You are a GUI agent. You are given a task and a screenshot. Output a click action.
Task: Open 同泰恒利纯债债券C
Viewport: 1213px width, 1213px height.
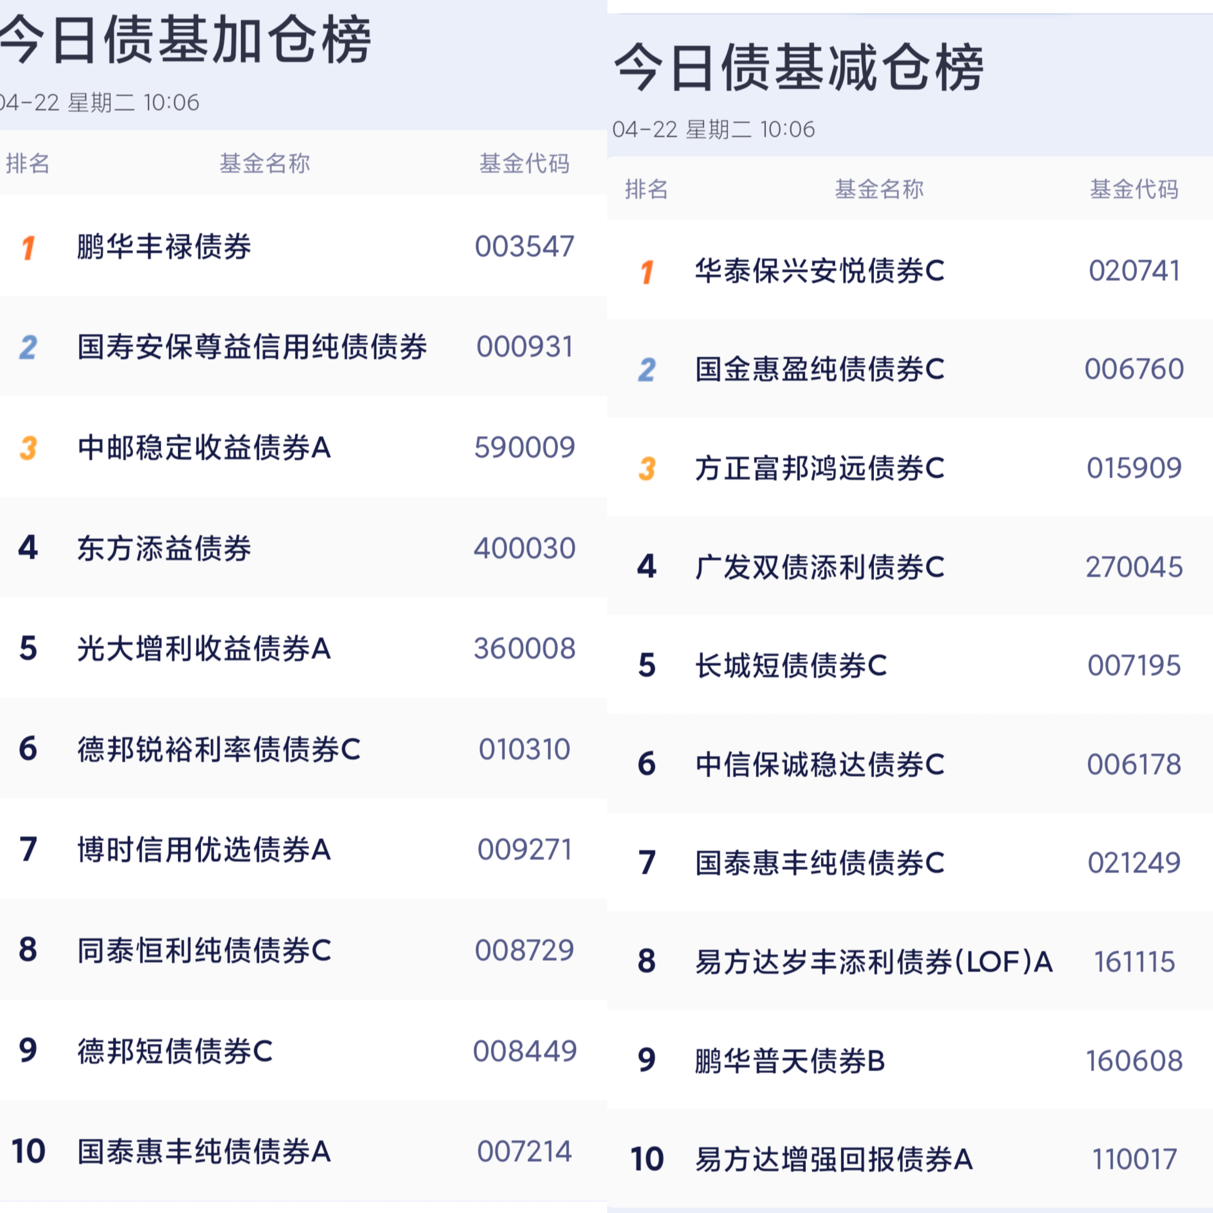(204, 950)
